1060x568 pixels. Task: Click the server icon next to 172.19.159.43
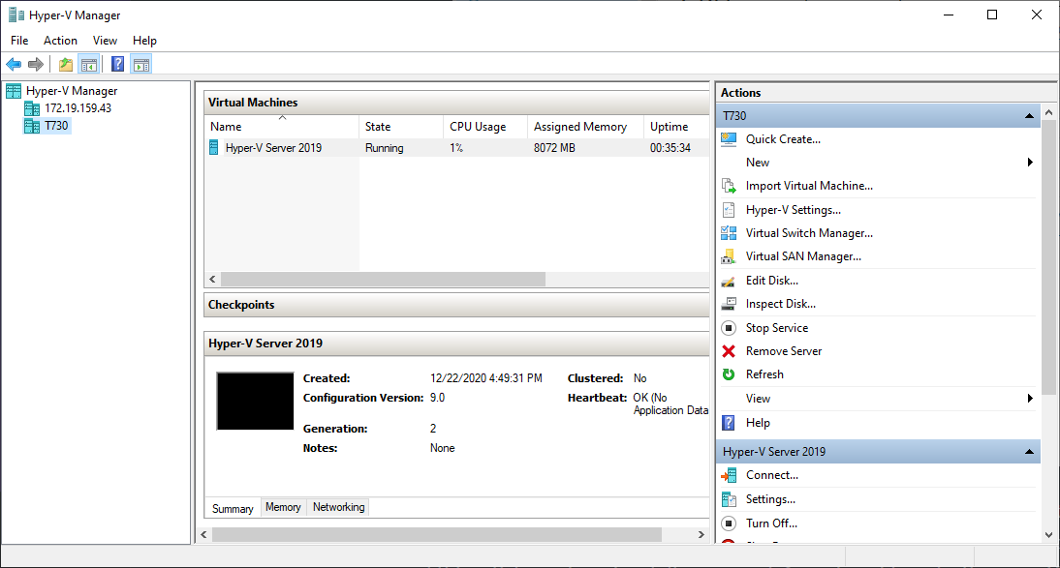[32, 108]
